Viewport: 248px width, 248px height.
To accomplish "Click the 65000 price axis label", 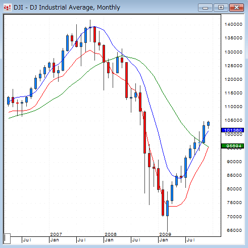I will click(234, 230).
